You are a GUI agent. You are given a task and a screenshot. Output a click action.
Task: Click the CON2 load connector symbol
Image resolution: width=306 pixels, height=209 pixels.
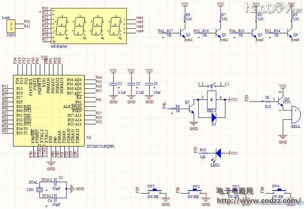click(11, 27)
